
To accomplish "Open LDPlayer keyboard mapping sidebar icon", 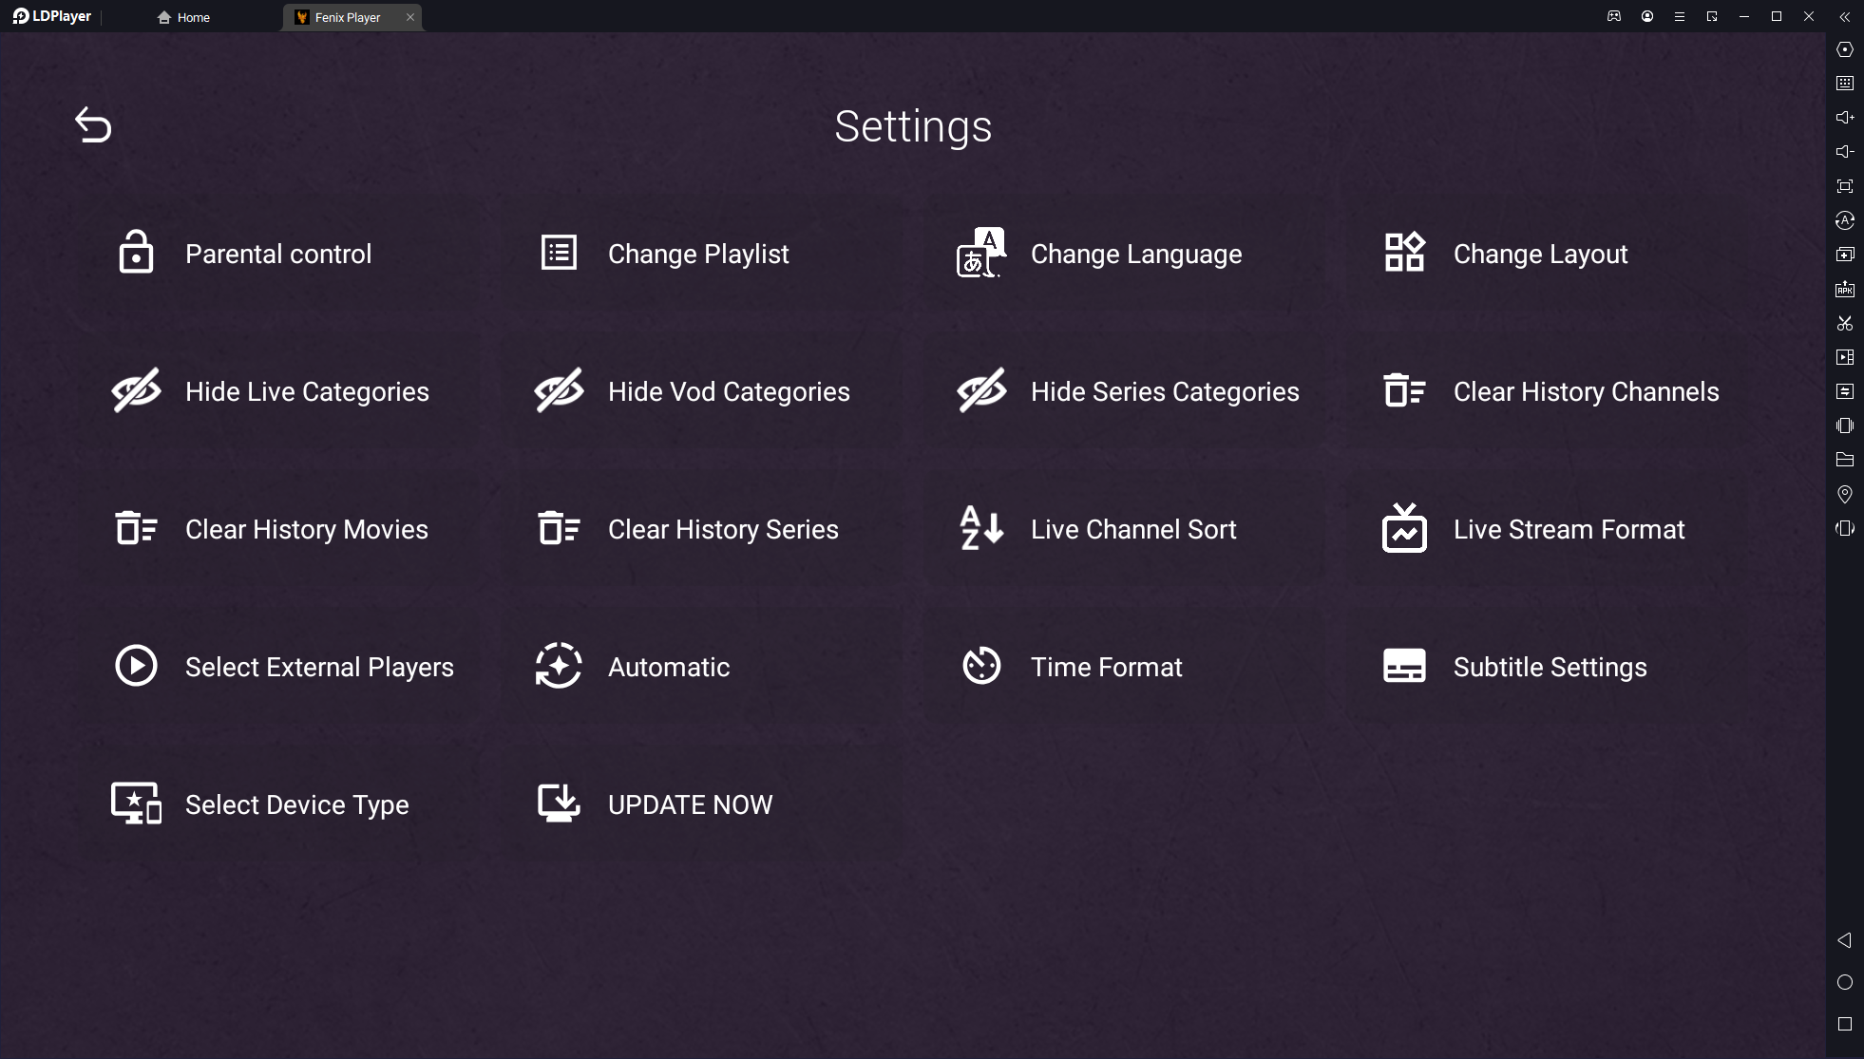I will click(1845, 84).
